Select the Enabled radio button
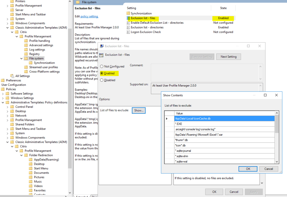The height and width of the screenshot is (197, 287). click(102, 73)
